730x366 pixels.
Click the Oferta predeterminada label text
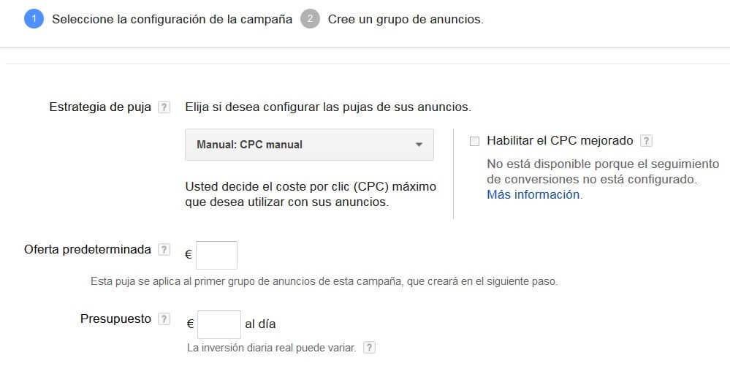[x=88, y=250]
